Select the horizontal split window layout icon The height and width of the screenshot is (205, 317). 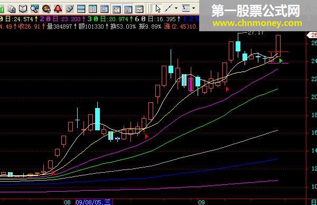click(81, 9)
